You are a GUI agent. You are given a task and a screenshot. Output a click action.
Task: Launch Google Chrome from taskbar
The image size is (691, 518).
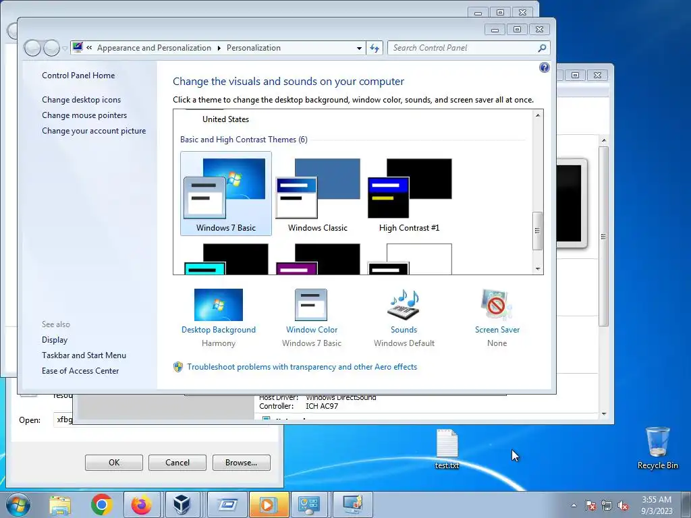click(x=101, y=505)
